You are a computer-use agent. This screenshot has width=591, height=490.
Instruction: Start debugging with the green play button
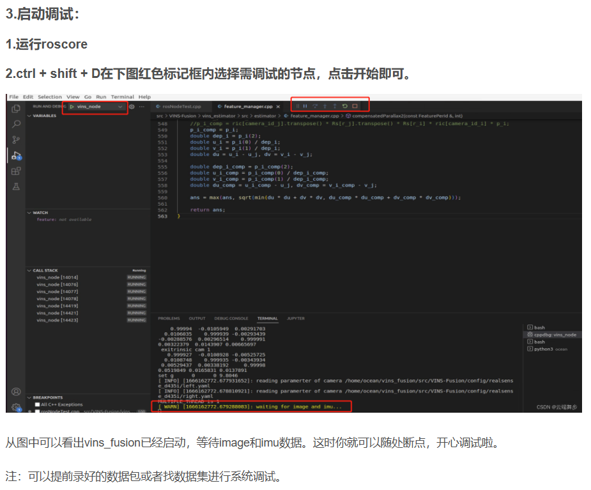[x=72, y=107]
